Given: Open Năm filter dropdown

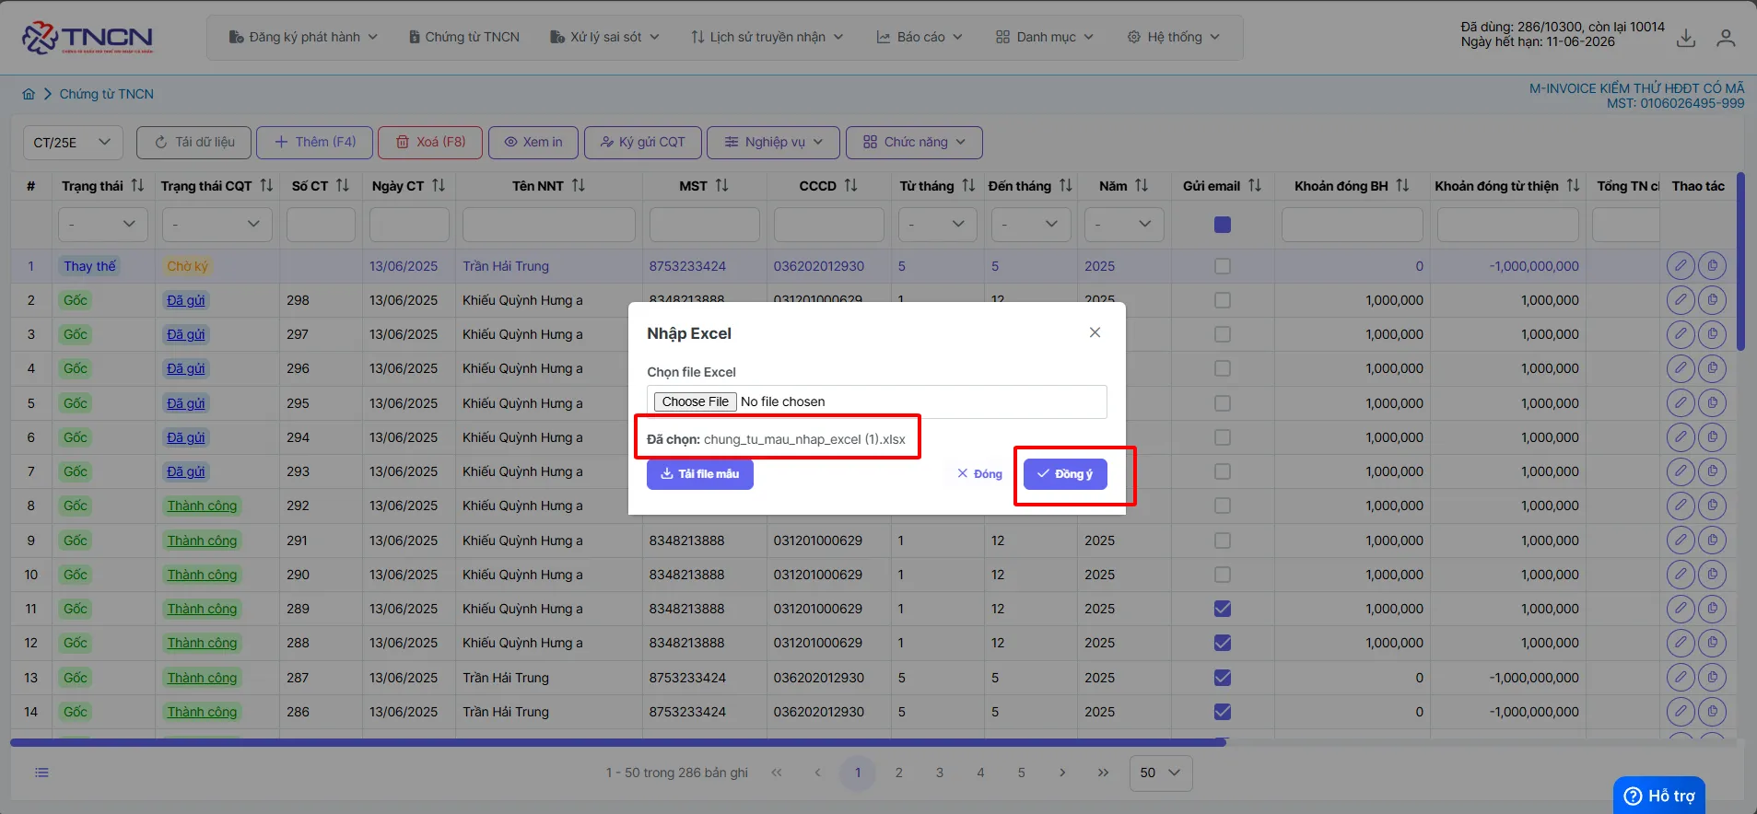Looking at the screenshot, I should pos(1124,225).
